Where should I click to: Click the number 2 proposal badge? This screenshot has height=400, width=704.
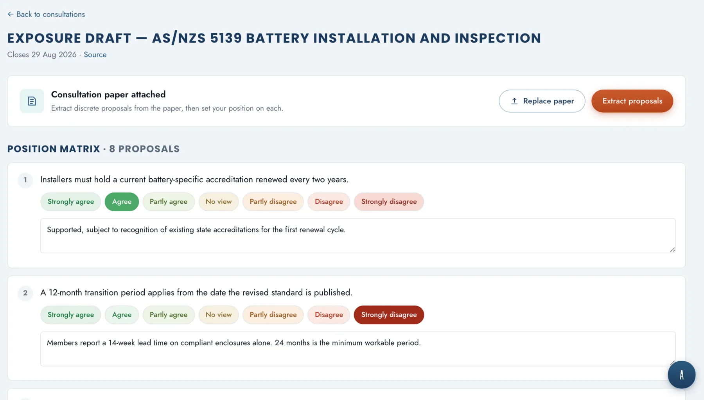[x=25, y=293]
